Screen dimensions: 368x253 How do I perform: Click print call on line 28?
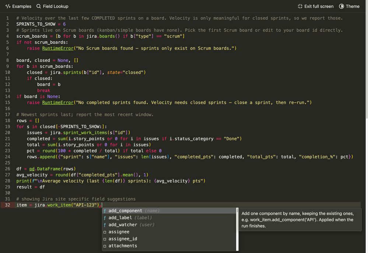point(23,181)
